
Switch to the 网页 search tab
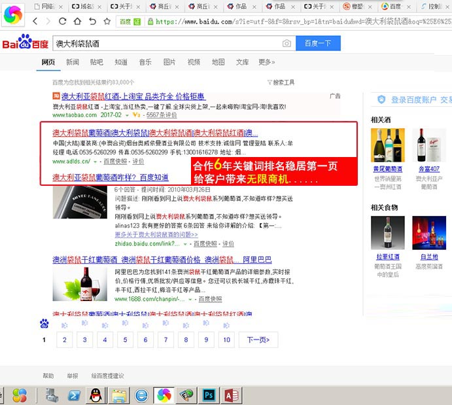coord(48,62)
